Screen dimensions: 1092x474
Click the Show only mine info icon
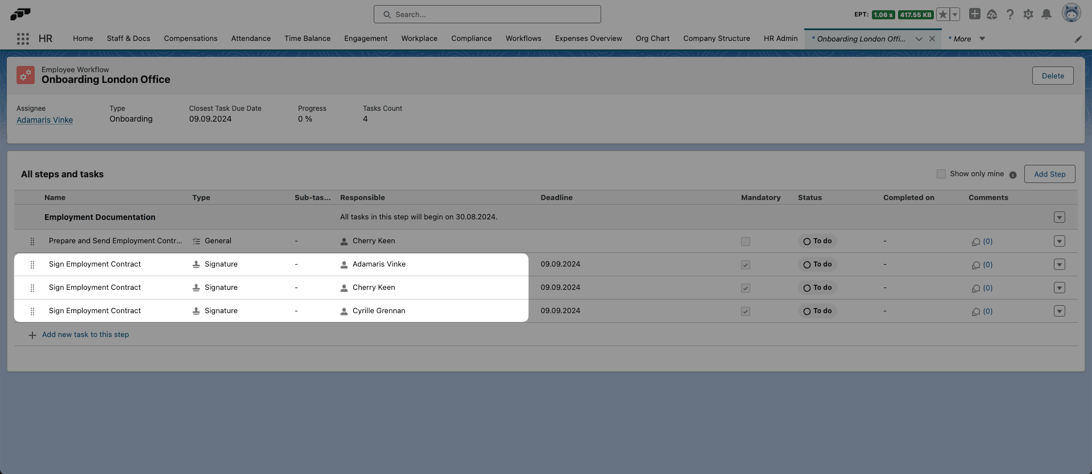[1013, 175]
